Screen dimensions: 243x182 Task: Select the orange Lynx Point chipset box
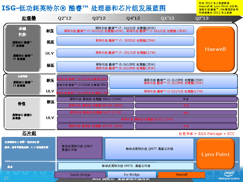pos(216,154)
